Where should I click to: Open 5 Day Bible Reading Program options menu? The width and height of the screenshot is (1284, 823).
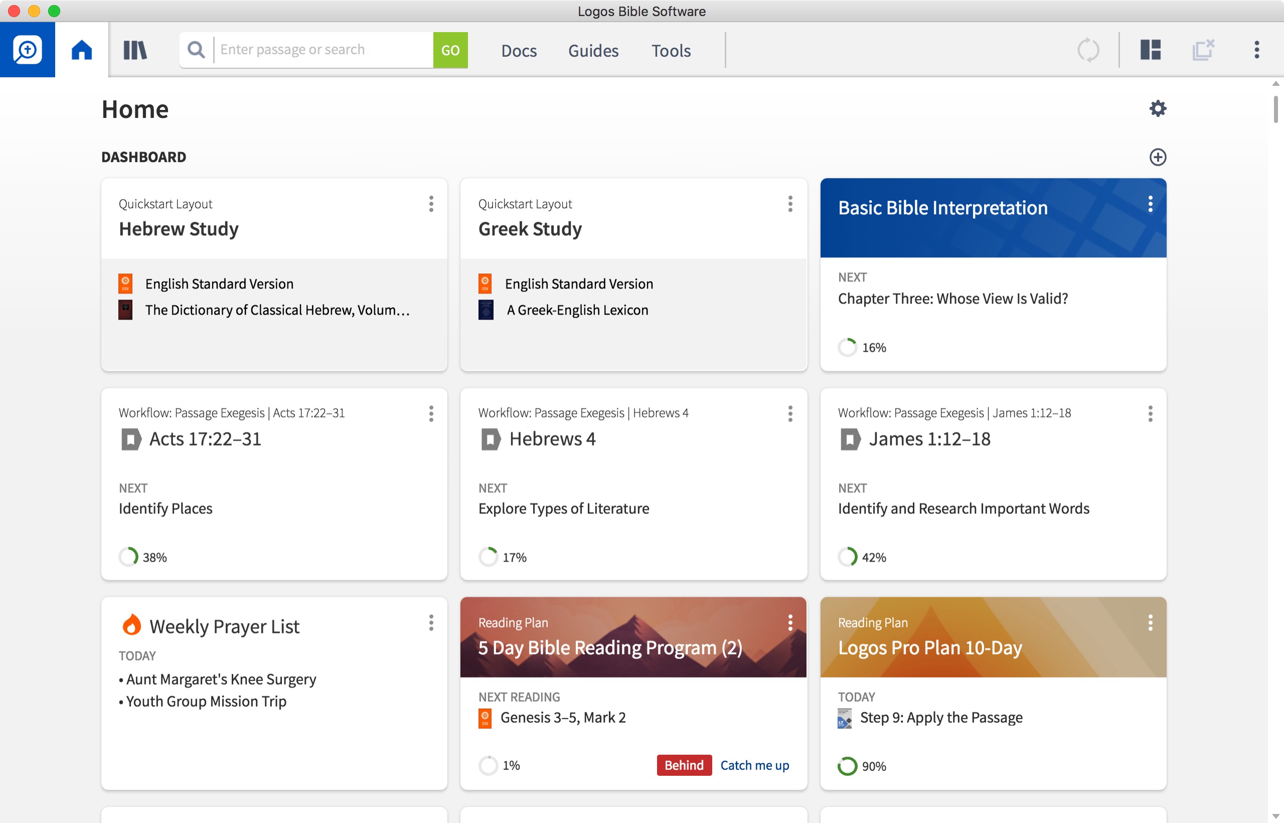tap(790, 623)
